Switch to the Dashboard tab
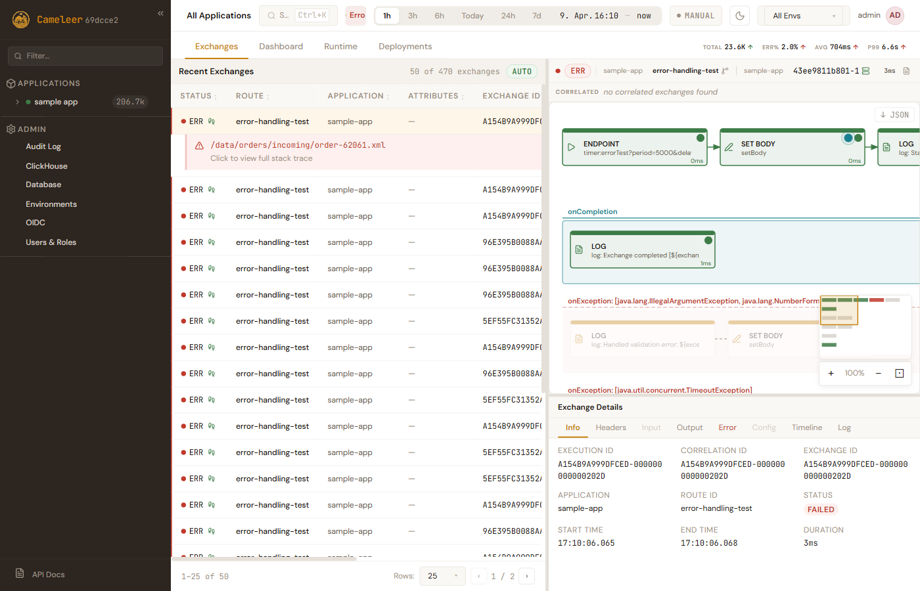The height and width of the screenshot is (591, 920). pos(281,47)
